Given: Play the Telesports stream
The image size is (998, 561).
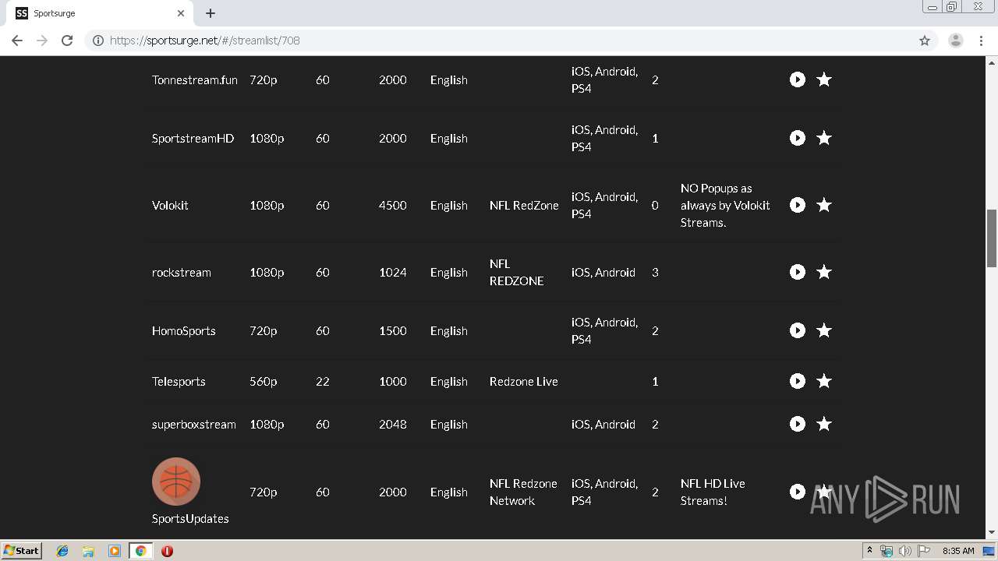Looking at the screenshot, I should coord(797,381).
